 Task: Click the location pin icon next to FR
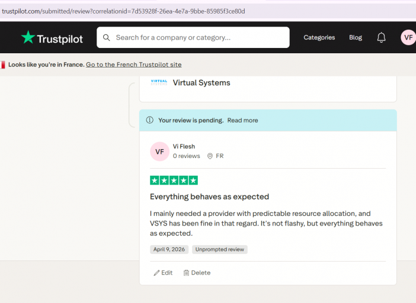click(210, 156)
